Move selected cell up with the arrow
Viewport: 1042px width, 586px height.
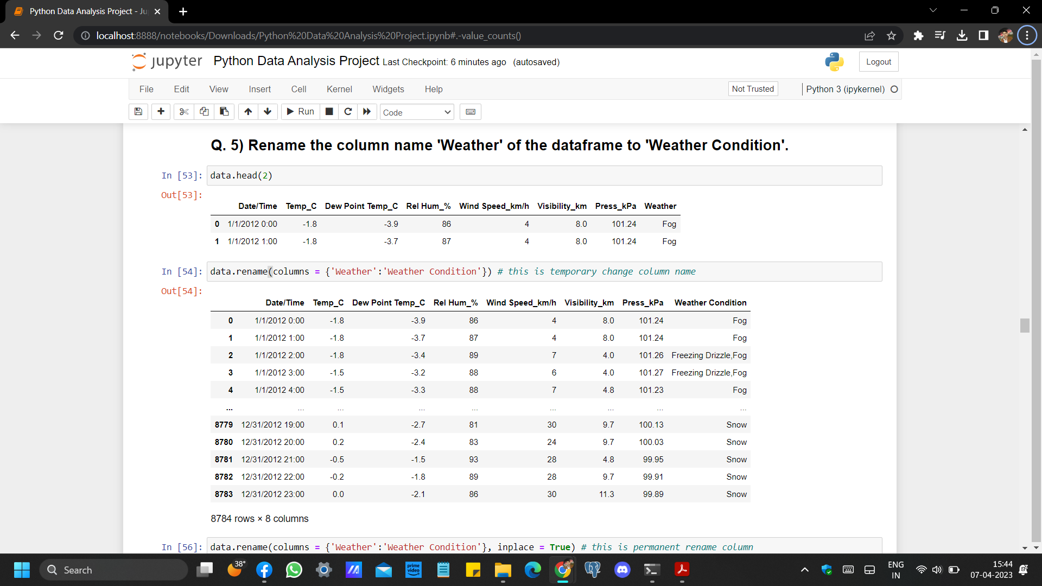pos(248,112)
